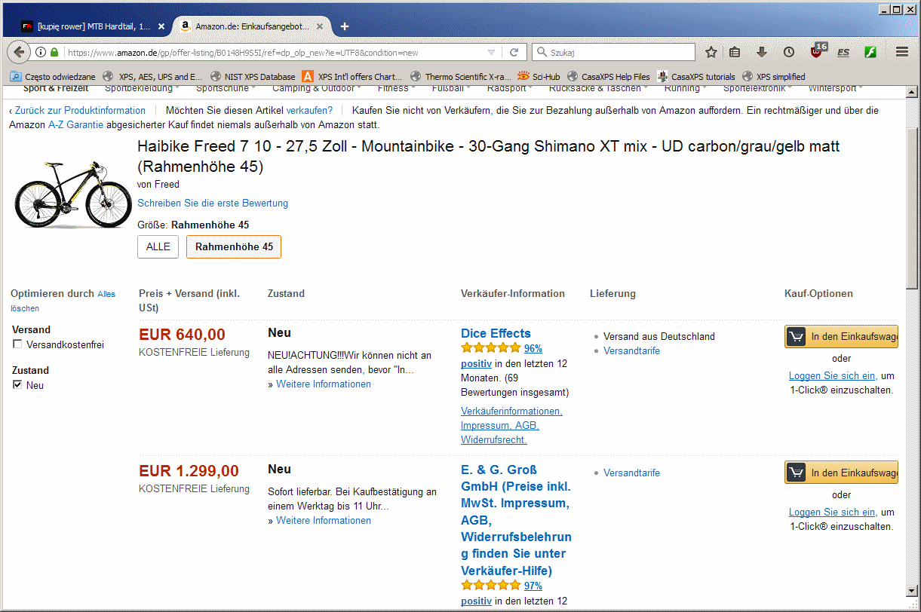Select the Rahmenhöhe 45 size option
This screenshot has height=612, width=921.
pyautogui.click(x=234, y=246)
